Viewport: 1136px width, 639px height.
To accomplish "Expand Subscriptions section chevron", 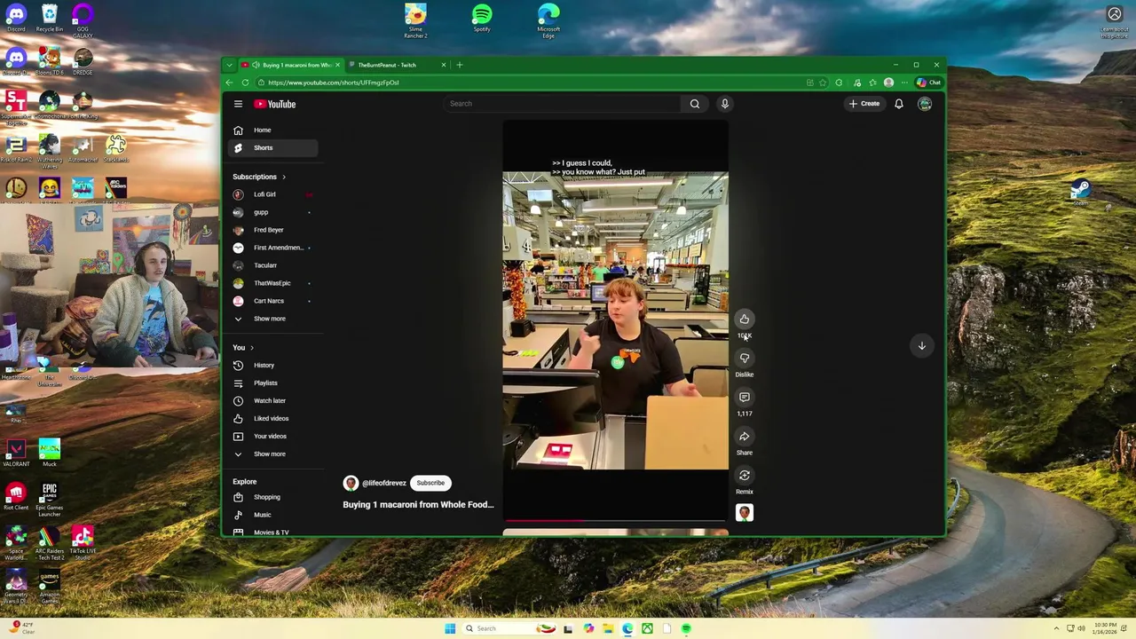I will [284, 177].
